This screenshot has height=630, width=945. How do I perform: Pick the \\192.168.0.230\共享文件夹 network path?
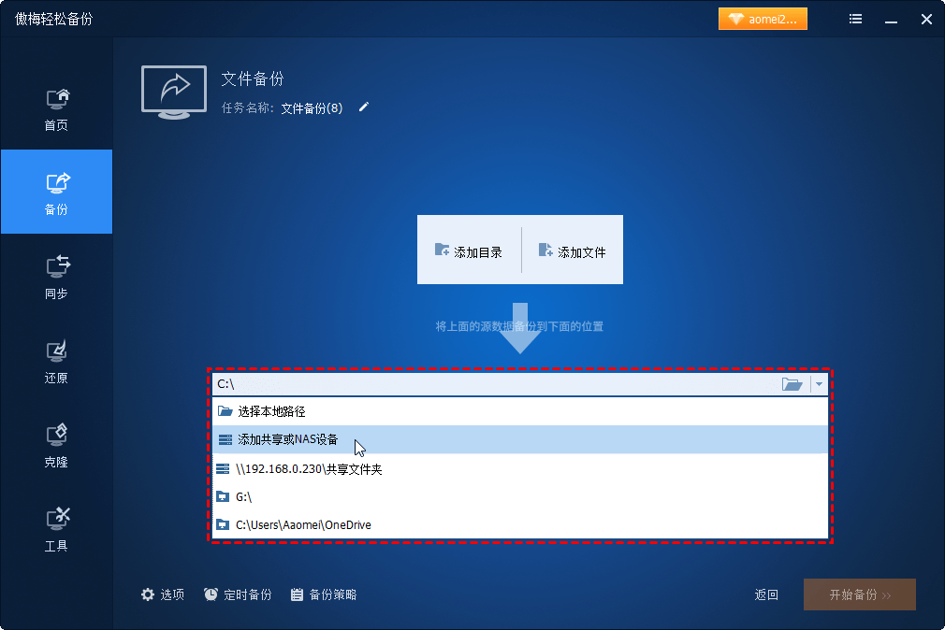(309, 469)
